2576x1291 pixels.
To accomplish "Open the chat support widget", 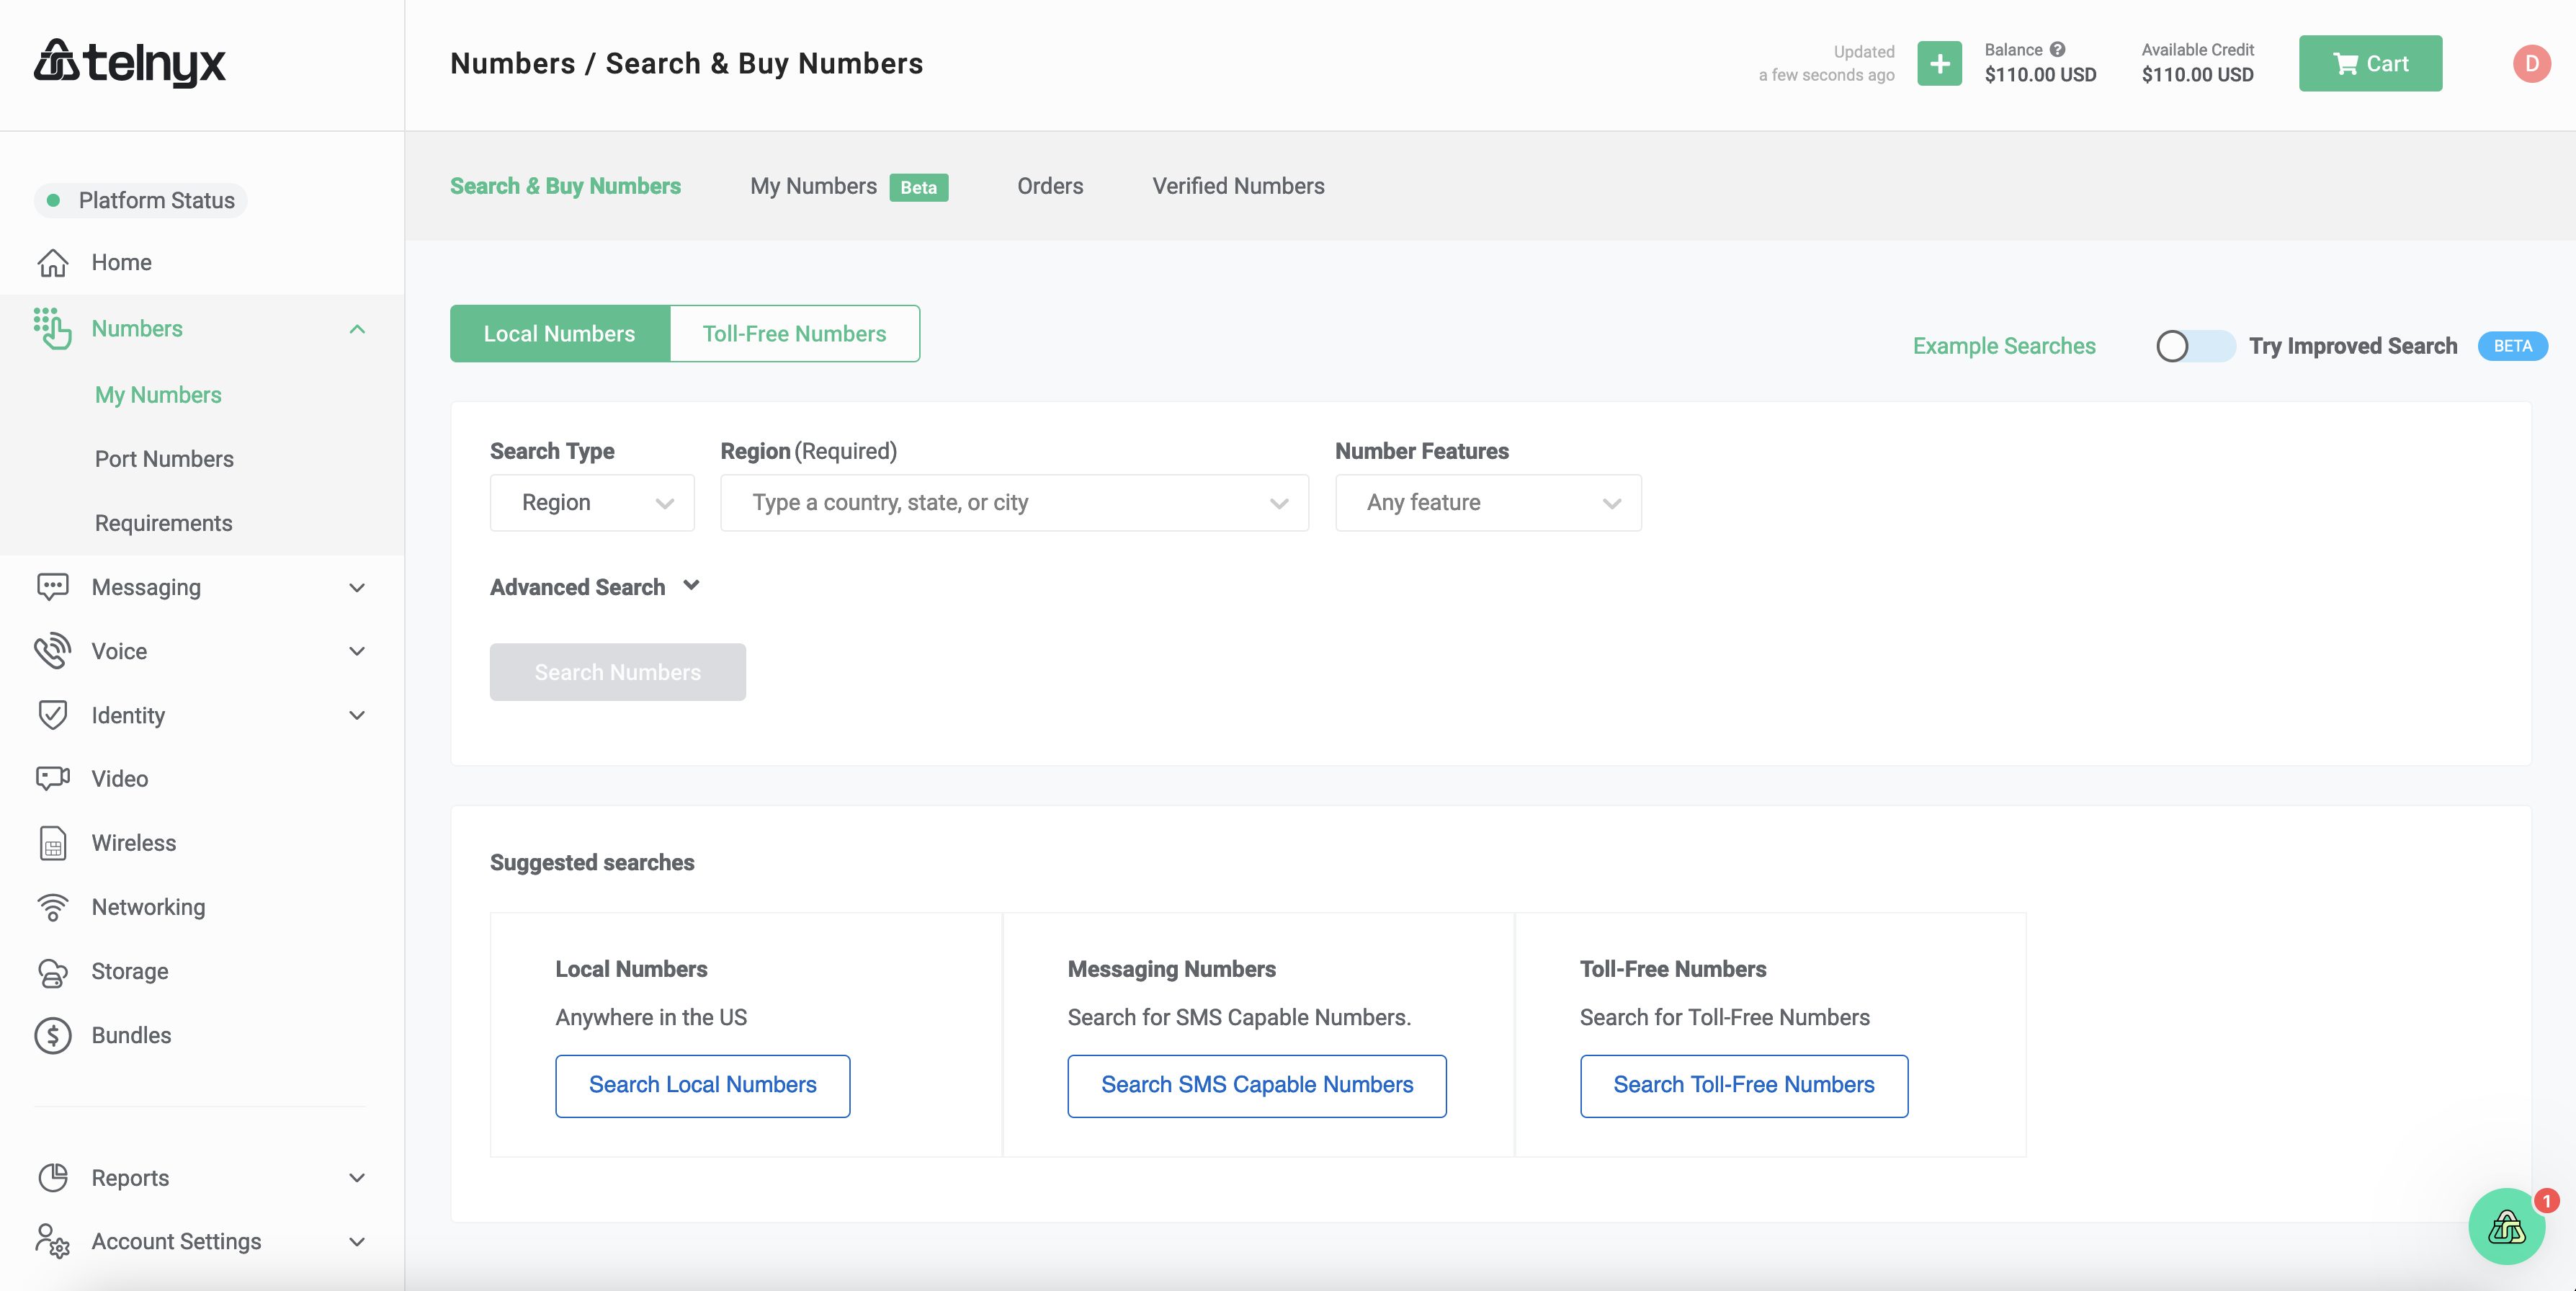I will (2506, 1226).
